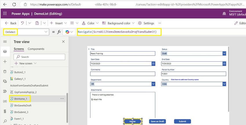Click Attach file in Attachments
The width and height of the screenshot is (246, 125).
click(97, 100)
